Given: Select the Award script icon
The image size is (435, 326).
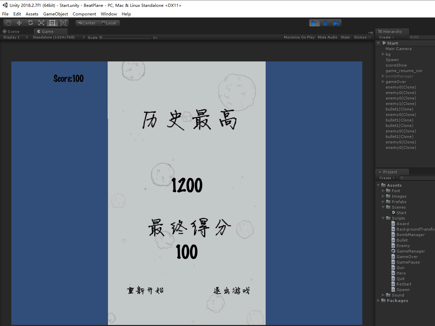Looking at the screenshot, I should (393, 224).
